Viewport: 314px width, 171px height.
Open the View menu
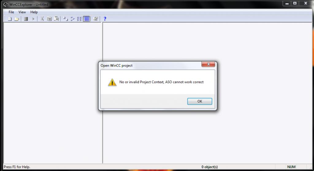coord(22,12)
